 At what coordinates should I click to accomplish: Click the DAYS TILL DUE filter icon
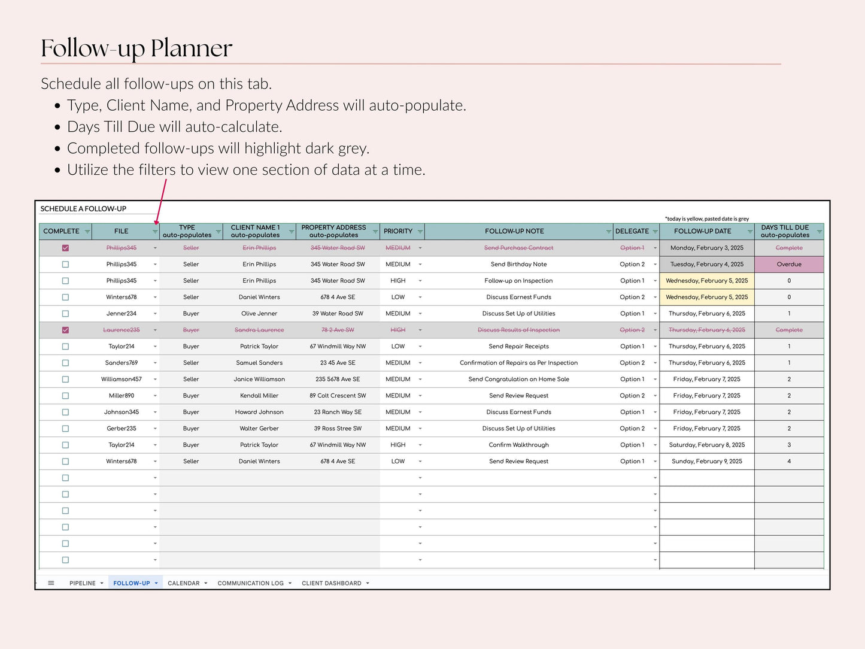pos(820,232)
